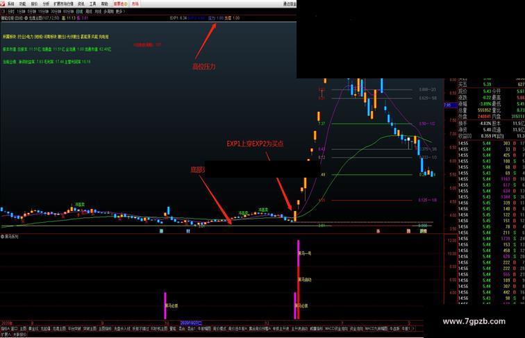
Task: Click the highlighted date label on time axis
Action: 191,323
